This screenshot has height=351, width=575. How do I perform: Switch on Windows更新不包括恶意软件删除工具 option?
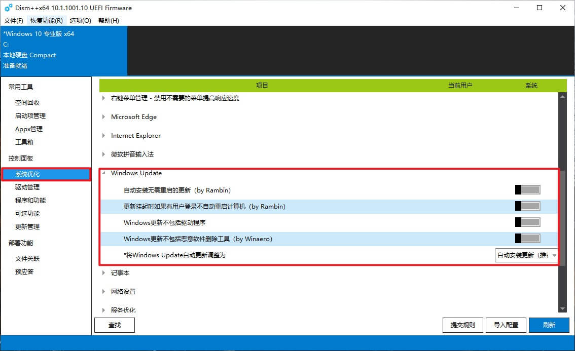click(527, 239)
